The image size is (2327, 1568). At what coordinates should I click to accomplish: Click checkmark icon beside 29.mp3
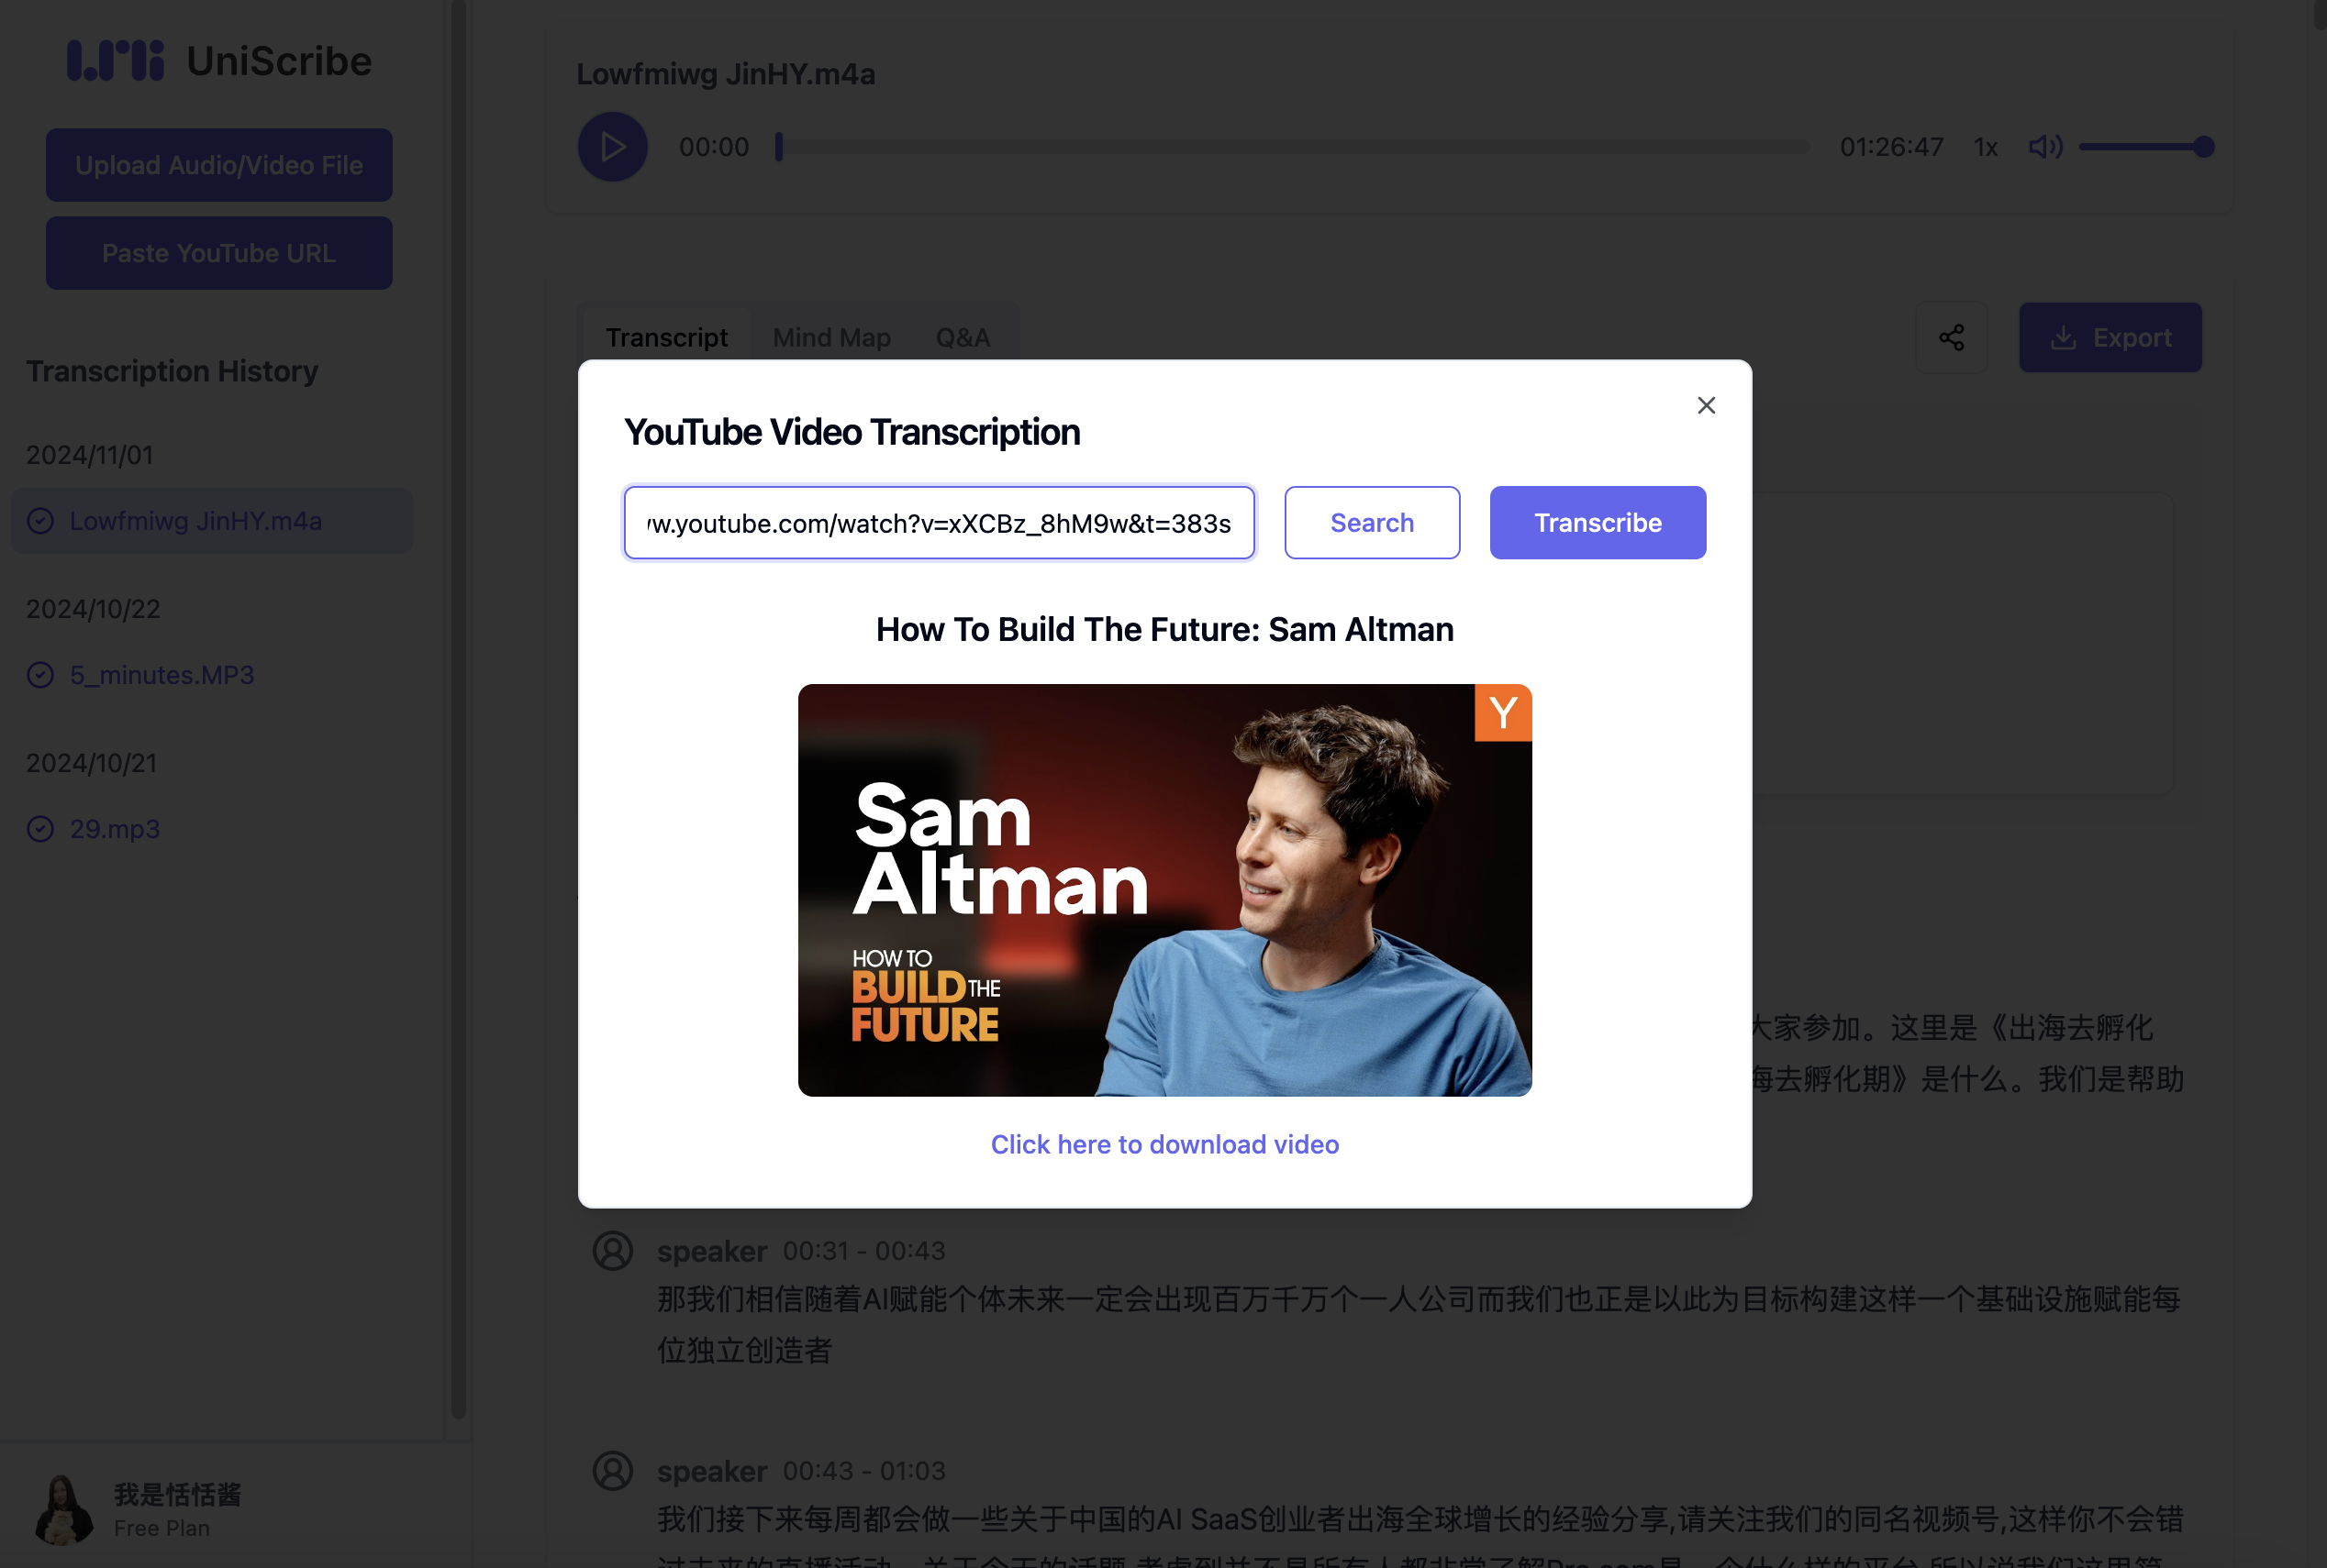(x=40, y=829)
